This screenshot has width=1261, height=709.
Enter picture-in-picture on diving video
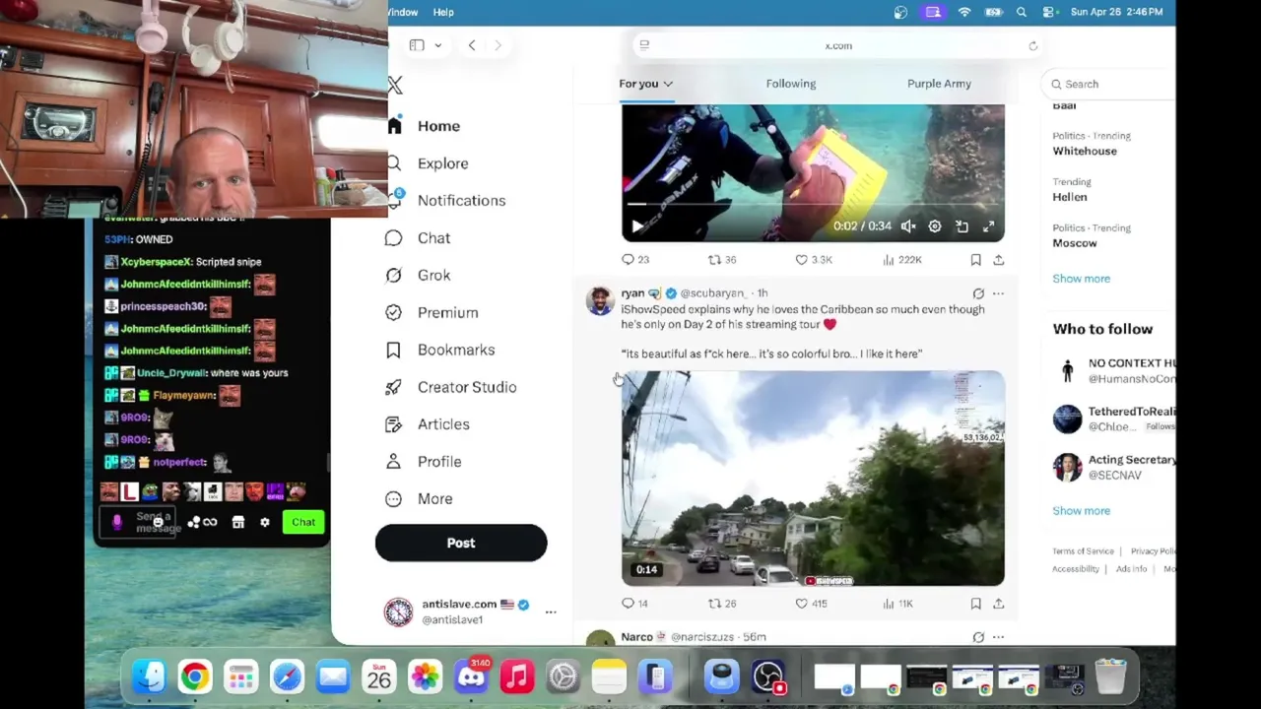(962, 226)
